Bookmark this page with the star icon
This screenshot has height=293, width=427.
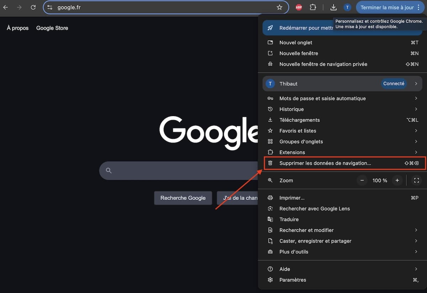279,7
